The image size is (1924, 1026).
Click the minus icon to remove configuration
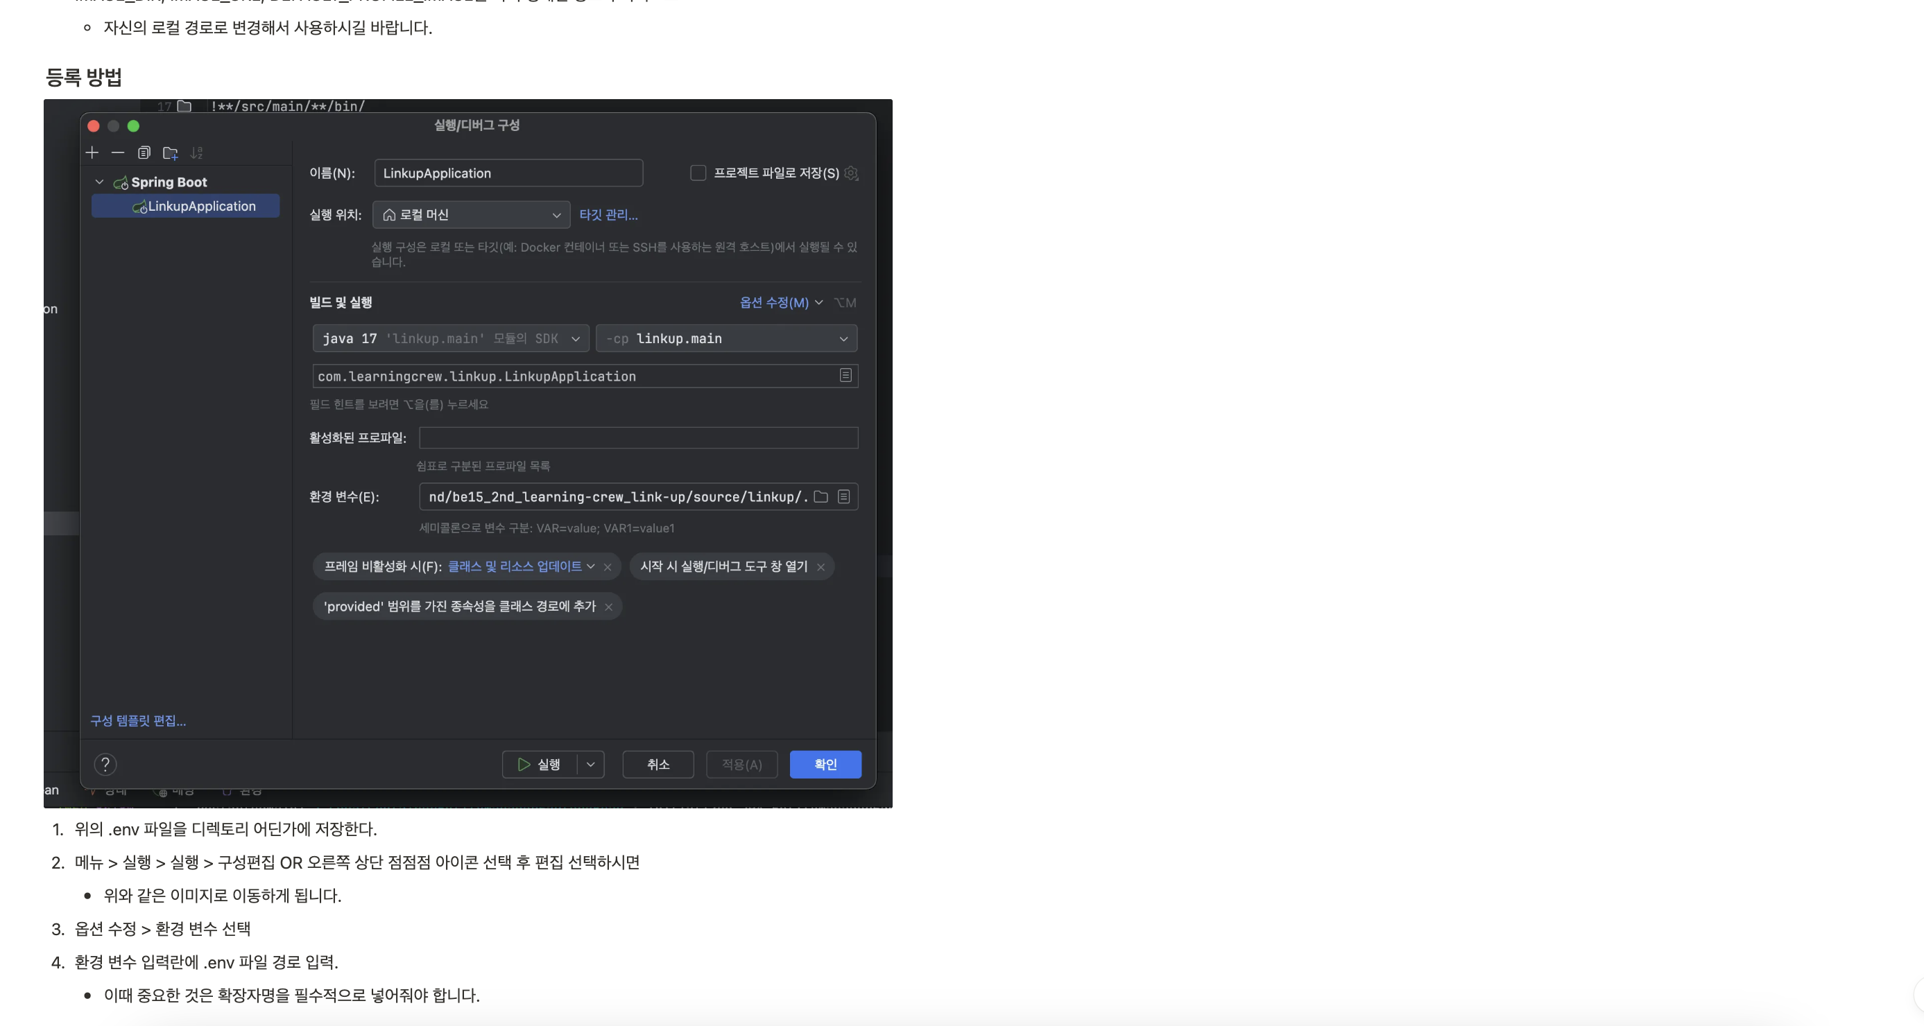click(x=118, y=153)
